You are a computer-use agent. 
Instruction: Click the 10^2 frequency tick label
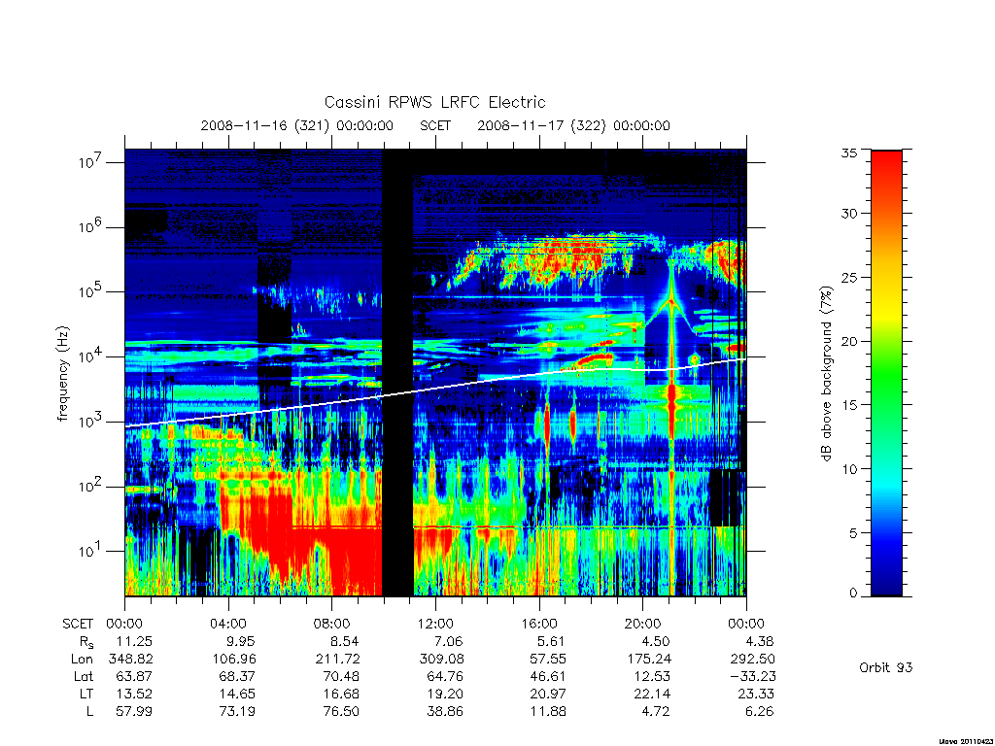pyautogui.click(x=90, y=486)
